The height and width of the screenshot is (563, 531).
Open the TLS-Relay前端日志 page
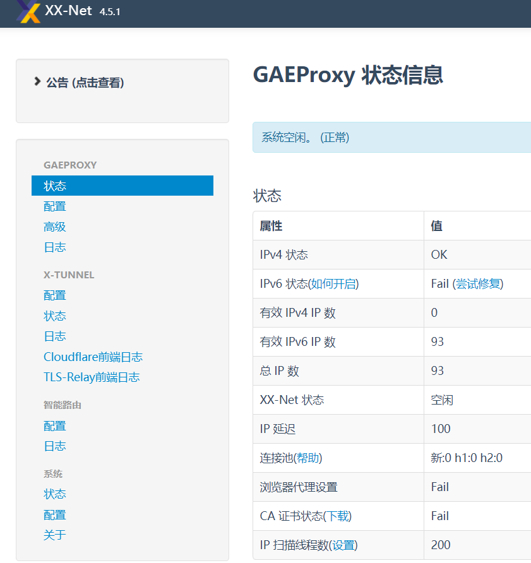click(x=91, y=377)
